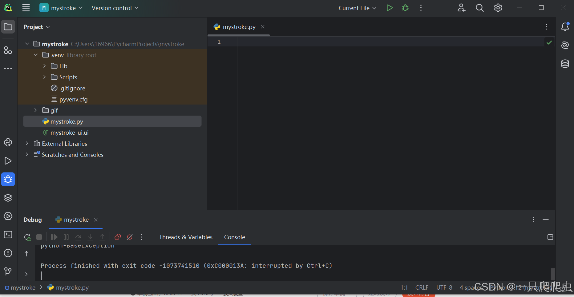
Task: Open Database tool window
Action: (565, 64)
